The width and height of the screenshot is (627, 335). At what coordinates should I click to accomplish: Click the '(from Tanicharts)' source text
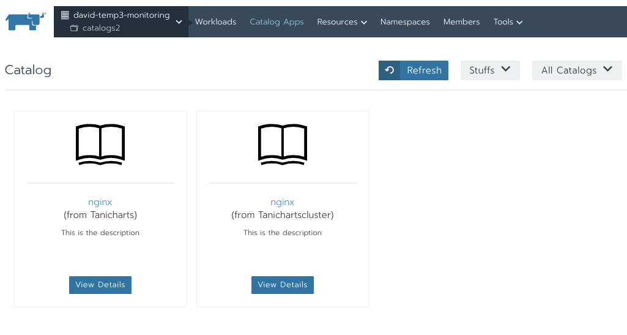click(100, 215)
